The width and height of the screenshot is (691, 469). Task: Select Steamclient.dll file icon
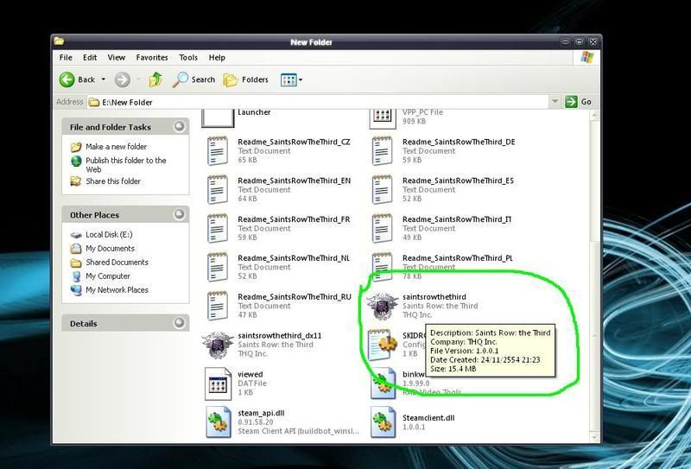coord(383,421)
